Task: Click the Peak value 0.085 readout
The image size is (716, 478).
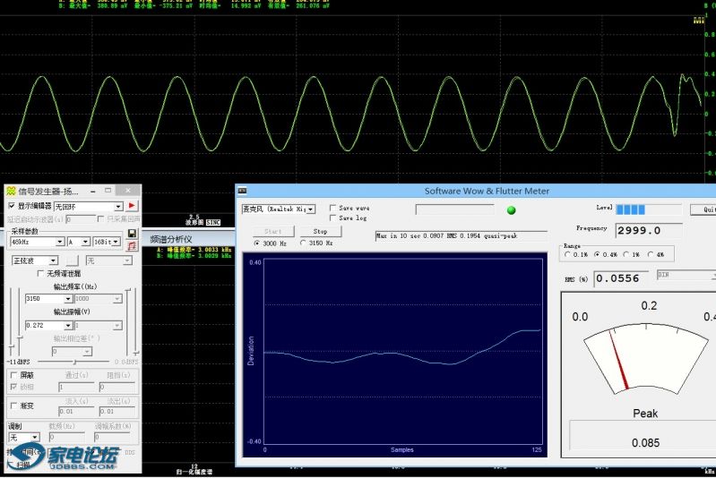Action: point(645,442)
